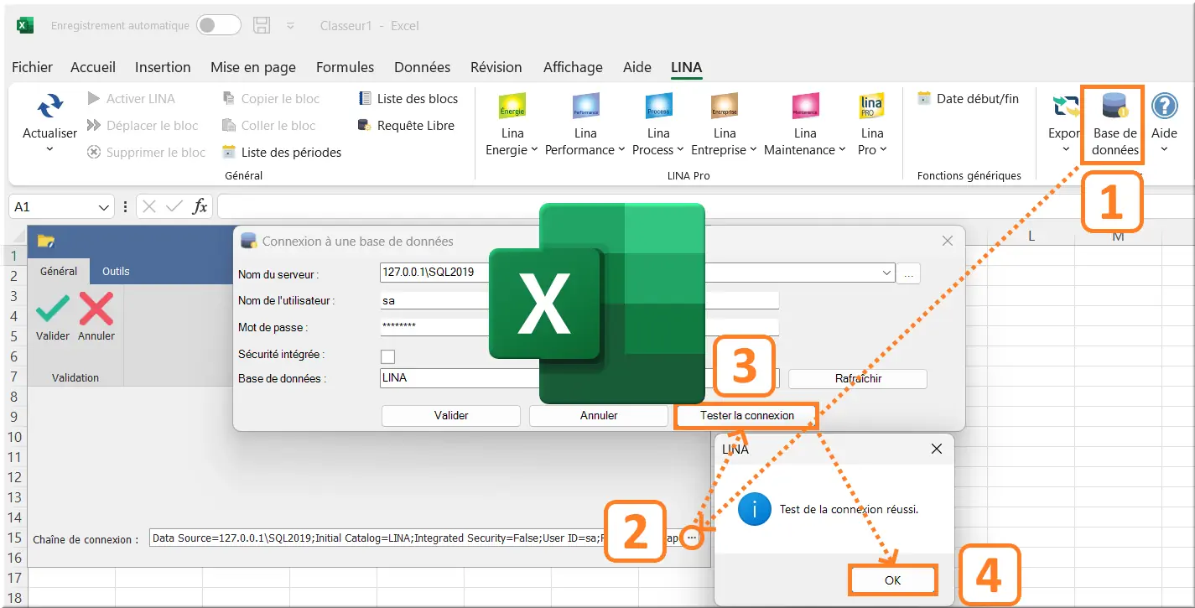Open Requête Libre
Screen dimensions: 1195x608
406,125
